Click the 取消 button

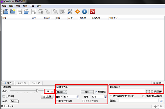(158, 106)
